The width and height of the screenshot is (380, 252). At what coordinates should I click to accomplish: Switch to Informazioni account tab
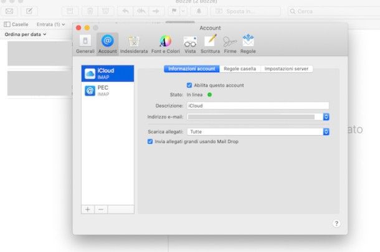coord(192,68)
